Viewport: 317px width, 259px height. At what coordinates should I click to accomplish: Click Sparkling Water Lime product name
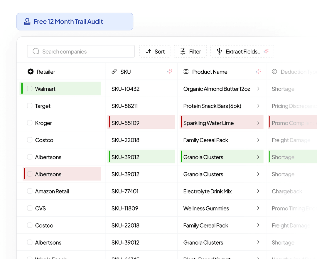pos(208,123)
